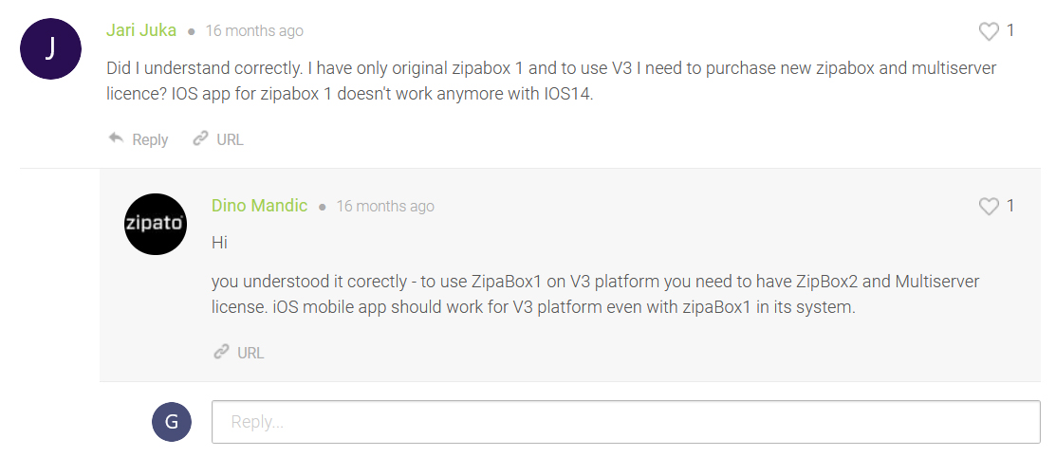This screenshot has width=1056, height=457.
Task: Open the zipato logo avatar
Action: 156,224
